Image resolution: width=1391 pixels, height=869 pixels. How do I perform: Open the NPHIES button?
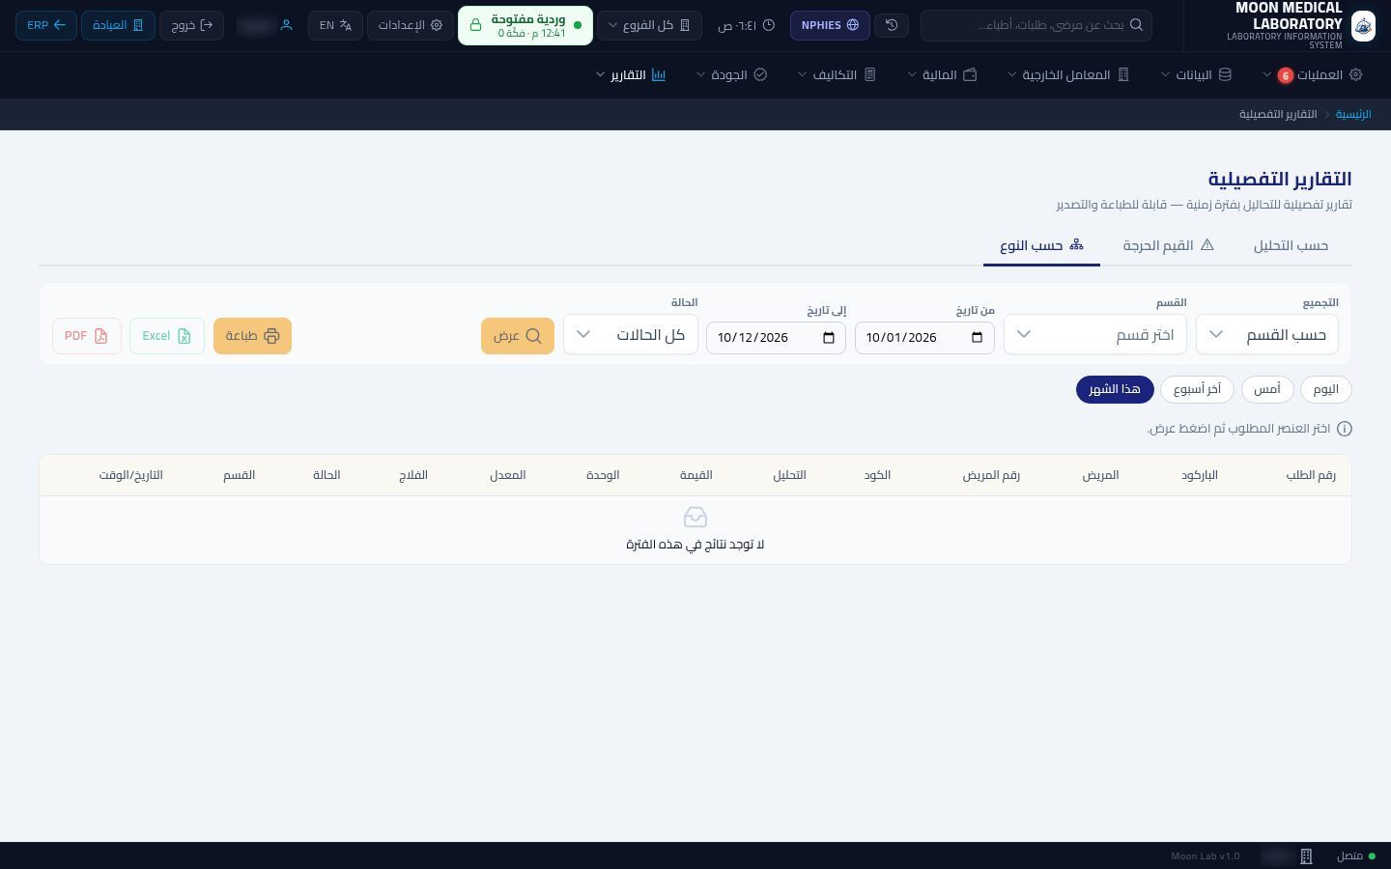831,25
